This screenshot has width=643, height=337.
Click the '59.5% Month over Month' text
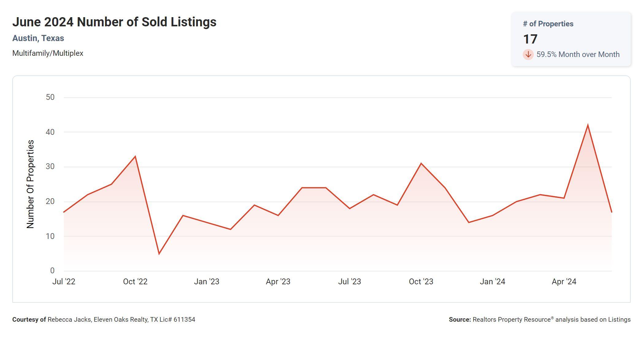[x=578, y=55]
